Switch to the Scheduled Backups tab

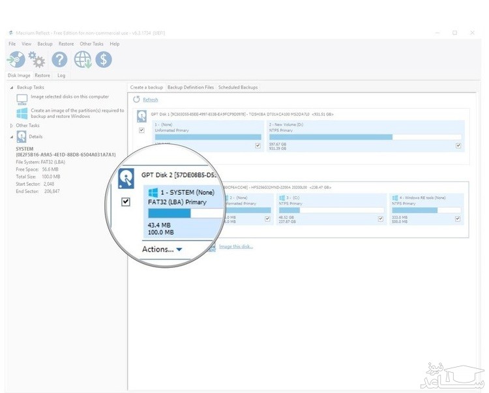pyautogui.click(x=238, y=87)
